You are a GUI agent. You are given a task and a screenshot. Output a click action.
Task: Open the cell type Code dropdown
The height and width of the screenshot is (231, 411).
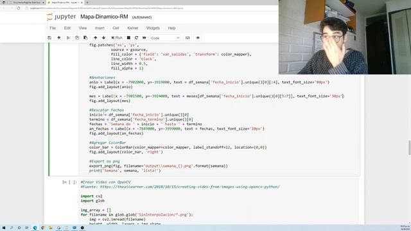pos(165,38)
